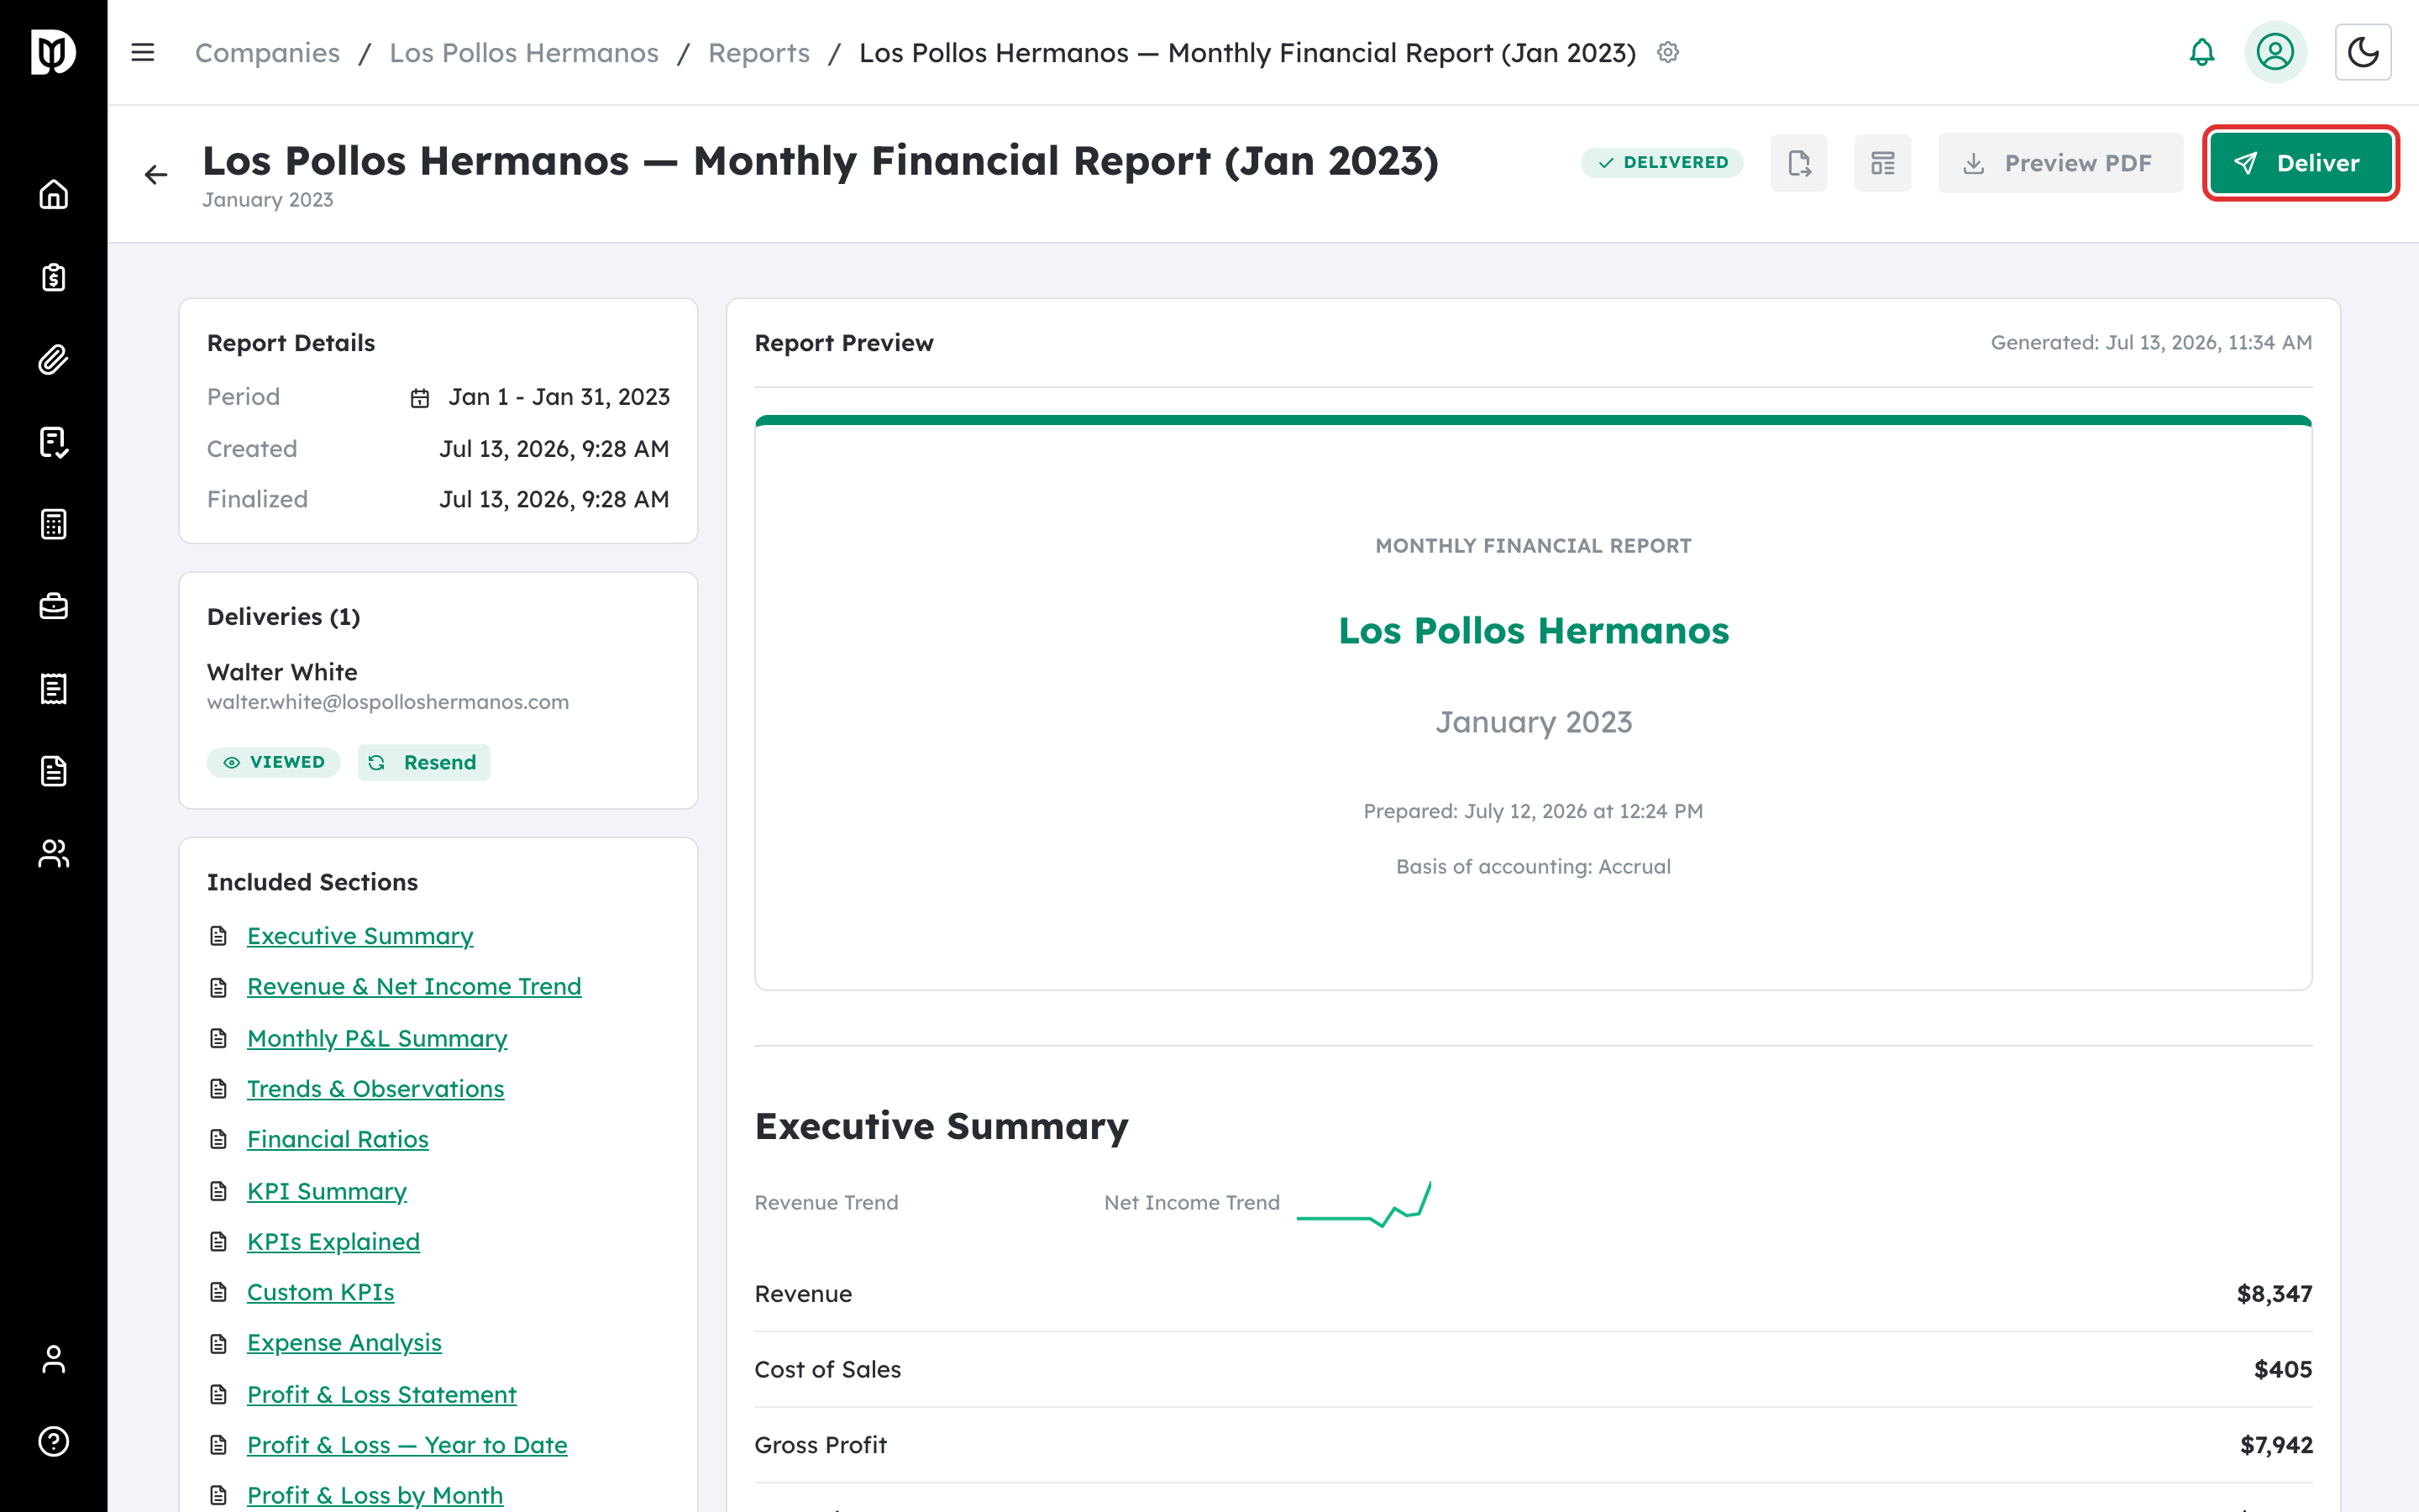This screenshot has height=1512, width=2419.
Task: Jump to Financial Ratios section
Action: pyautogui.click(x=338, y=1140)
